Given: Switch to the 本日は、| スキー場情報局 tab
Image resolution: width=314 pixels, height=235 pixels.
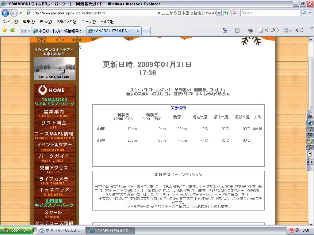Looking at the screenshot, I should pos(59,31).
